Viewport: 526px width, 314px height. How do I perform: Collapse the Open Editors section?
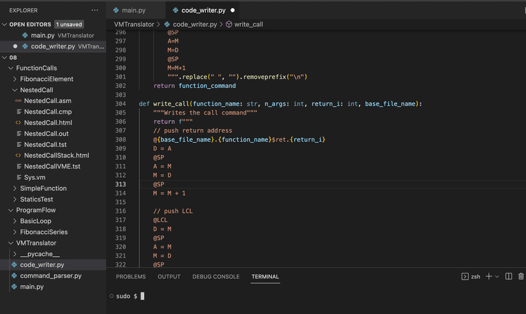[5, 24]
